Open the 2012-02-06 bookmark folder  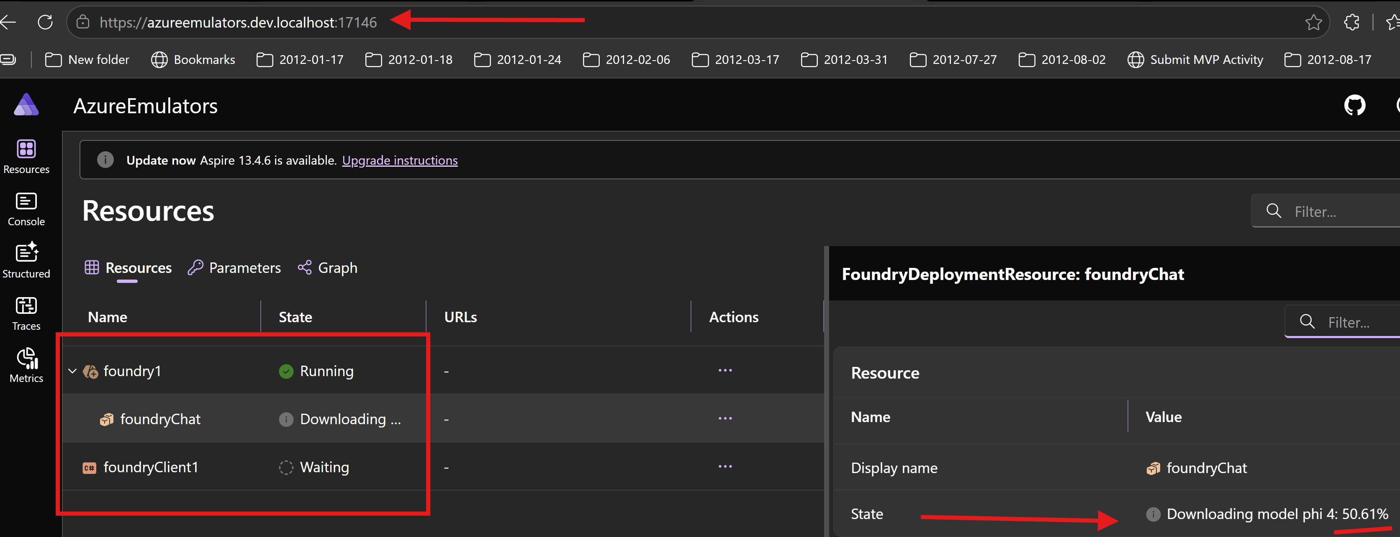coord(626,60)
